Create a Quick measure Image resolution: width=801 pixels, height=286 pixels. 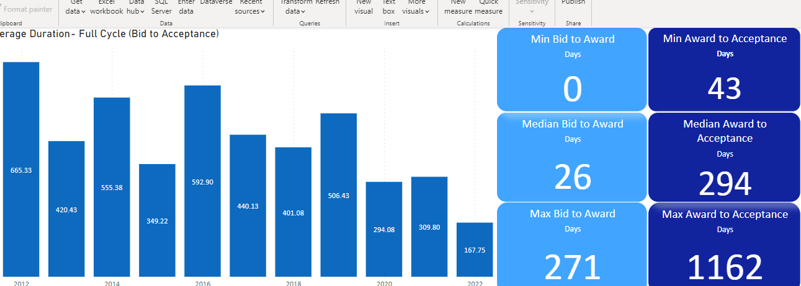coord(489,7)
